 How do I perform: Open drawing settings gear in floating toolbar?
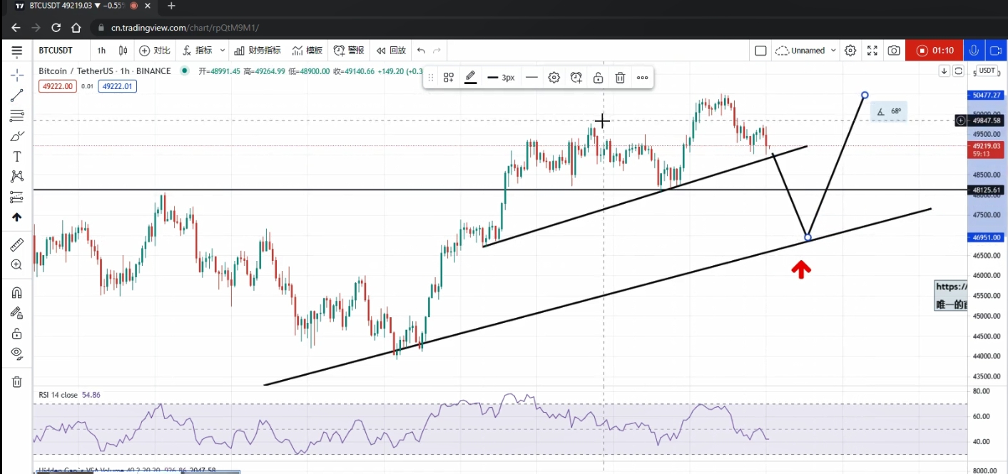554,78
